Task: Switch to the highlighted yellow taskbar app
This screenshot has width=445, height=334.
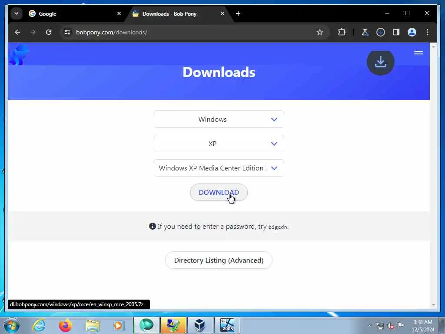Action: pyautogui.click(x=173, y=325)
